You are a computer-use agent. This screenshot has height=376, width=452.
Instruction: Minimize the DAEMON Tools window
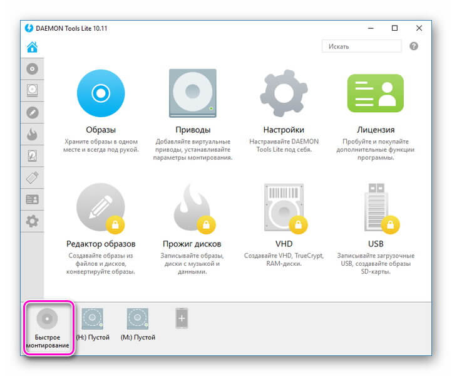click(371, 28)
